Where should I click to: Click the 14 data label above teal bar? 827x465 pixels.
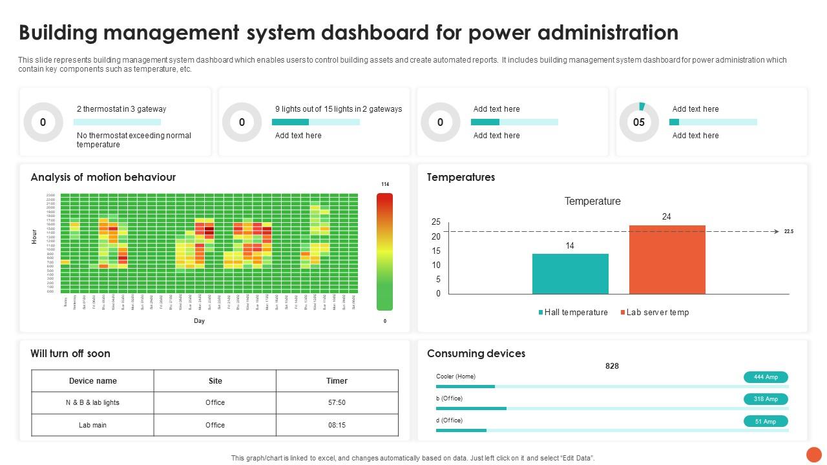(x=570, y=245)
